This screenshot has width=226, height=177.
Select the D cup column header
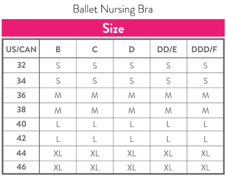(132, 49)
